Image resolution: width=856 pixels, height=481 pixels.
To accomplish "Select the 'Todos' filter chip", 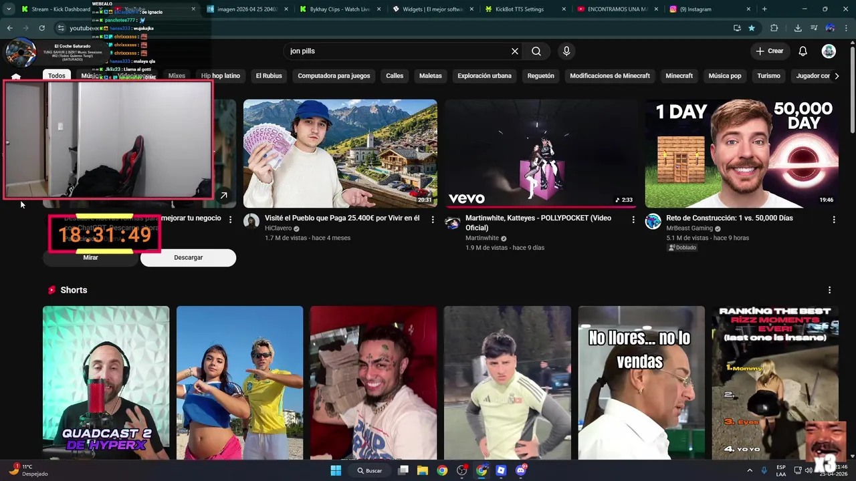I will point(57,76).
